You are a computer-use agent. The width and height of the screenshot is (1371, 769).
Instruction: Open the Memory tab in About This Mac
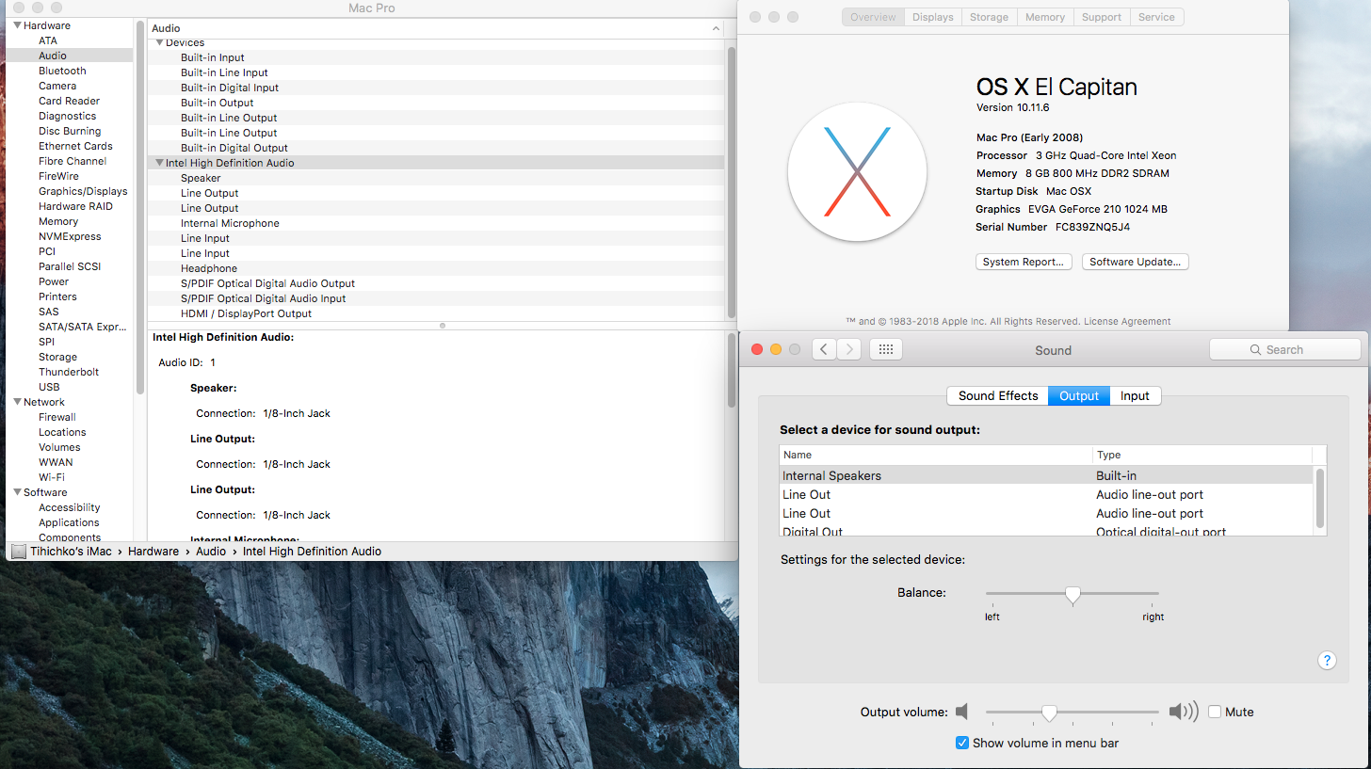(1045, 17)
